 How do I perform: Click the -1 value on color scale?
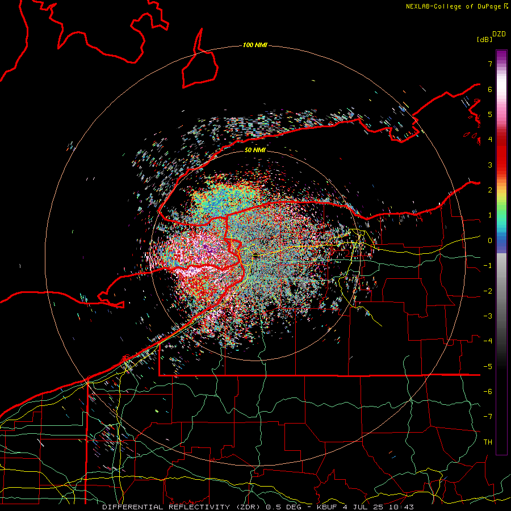(x=488, y=266)
